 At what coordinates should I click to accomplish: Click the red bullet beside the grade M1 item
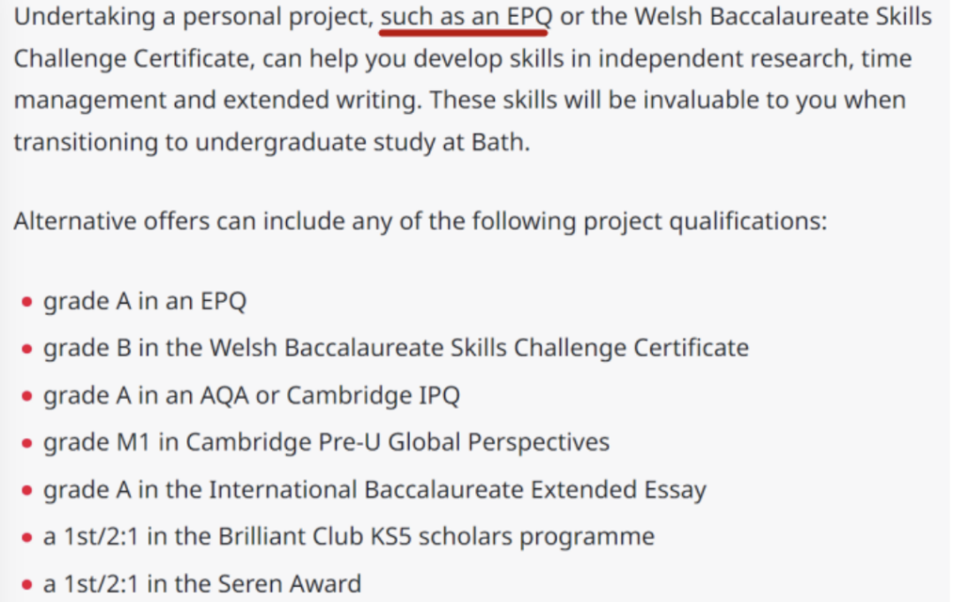pyautogui.click(x=26, y=443)
